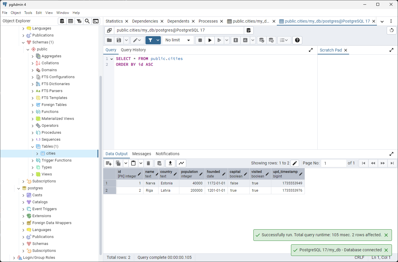Click the Commit transaction icon

pyautogui.click(x=261, y=40)
